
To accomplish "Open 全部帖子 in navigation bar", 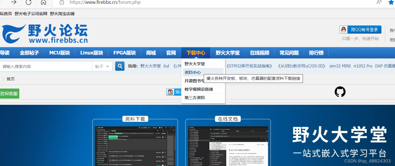I will [29, 53].
